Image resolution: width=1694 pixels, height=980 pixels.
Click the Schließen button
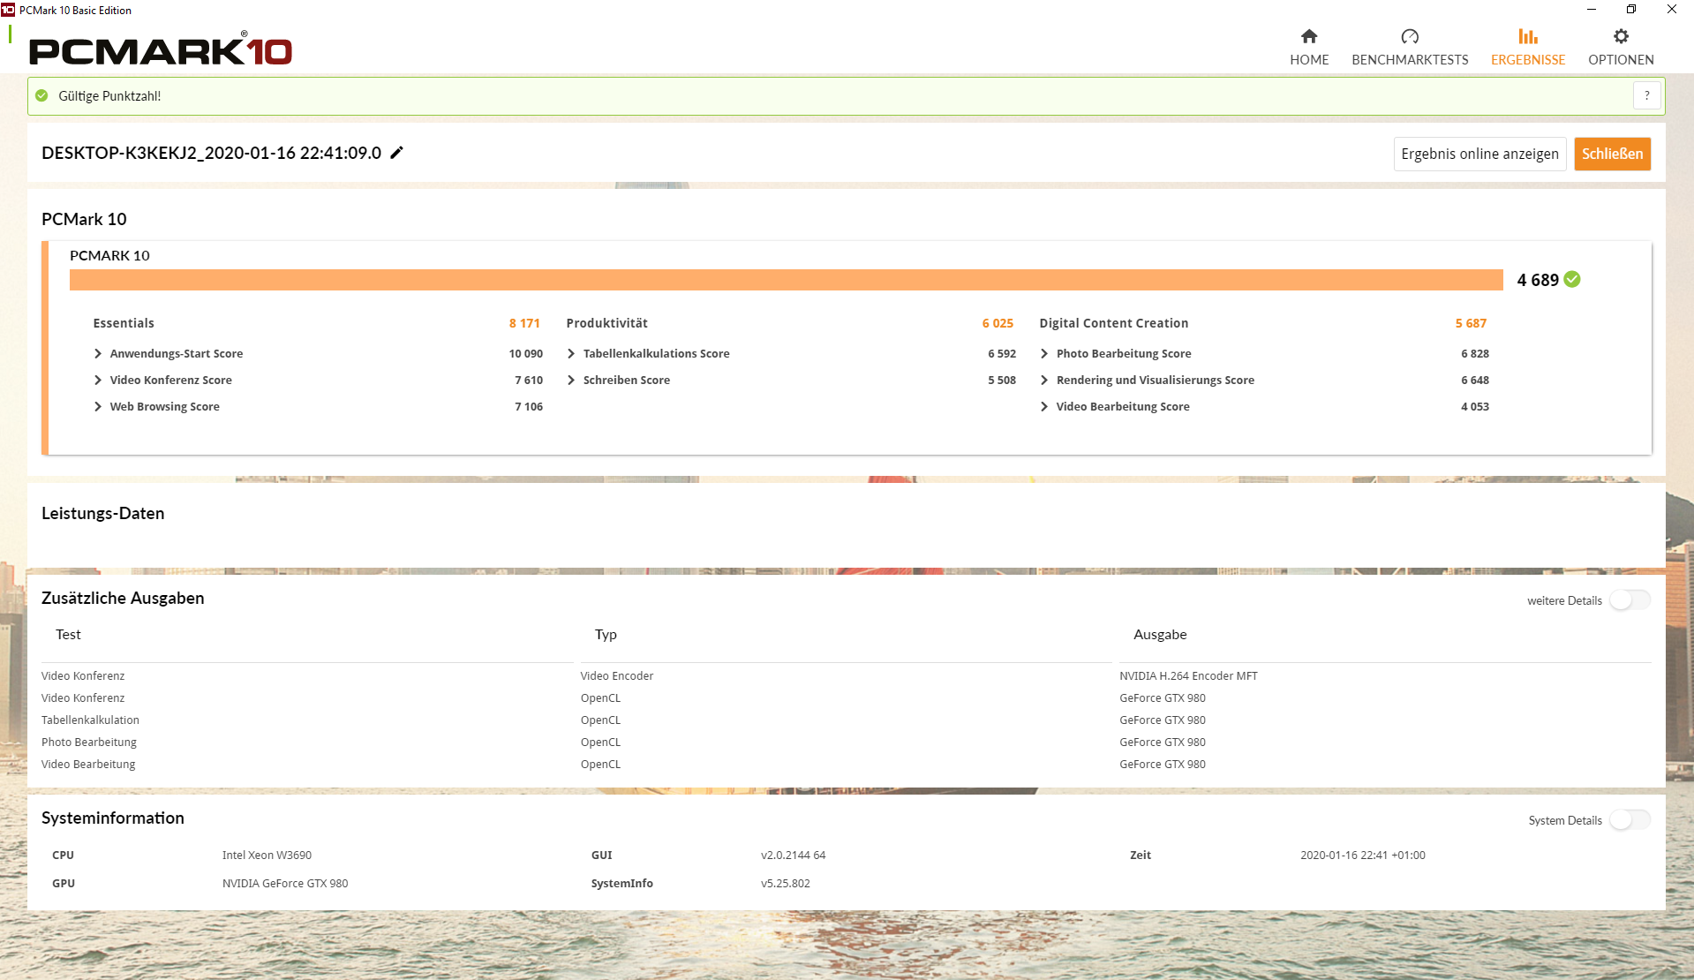pos(1612,154)
